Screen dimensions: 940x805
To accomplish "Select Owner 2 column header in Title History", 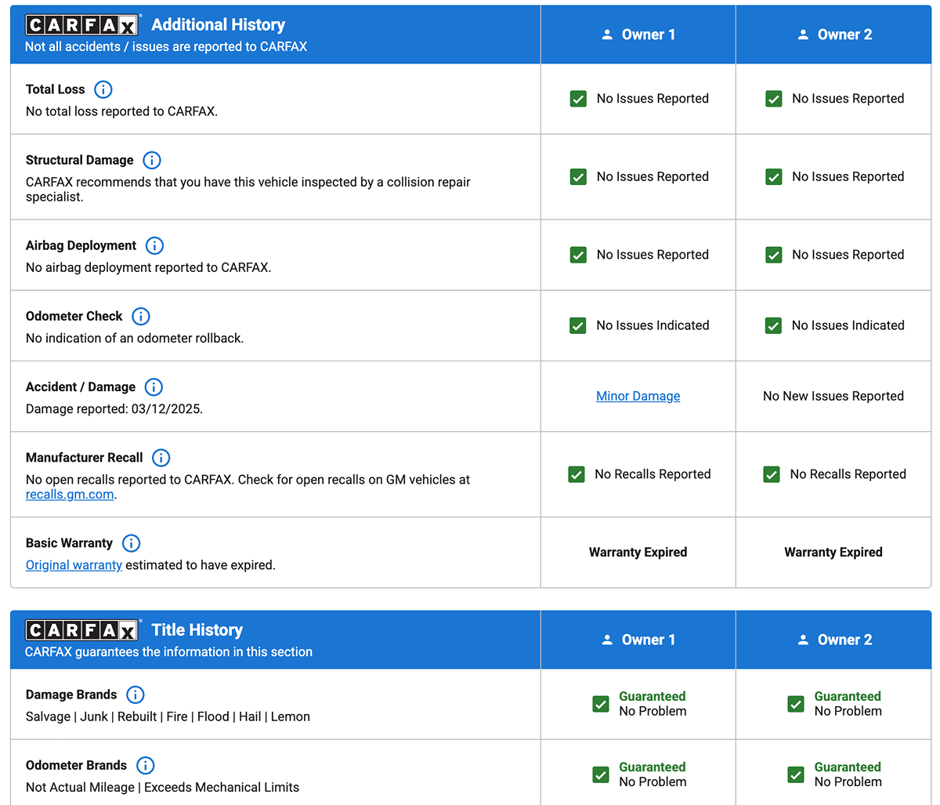I will click(x=833, y=640).
